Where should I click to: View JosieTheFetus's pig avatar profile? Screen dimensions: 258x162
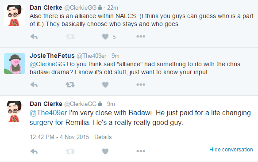pyautogui.click(x=15, y=64)
